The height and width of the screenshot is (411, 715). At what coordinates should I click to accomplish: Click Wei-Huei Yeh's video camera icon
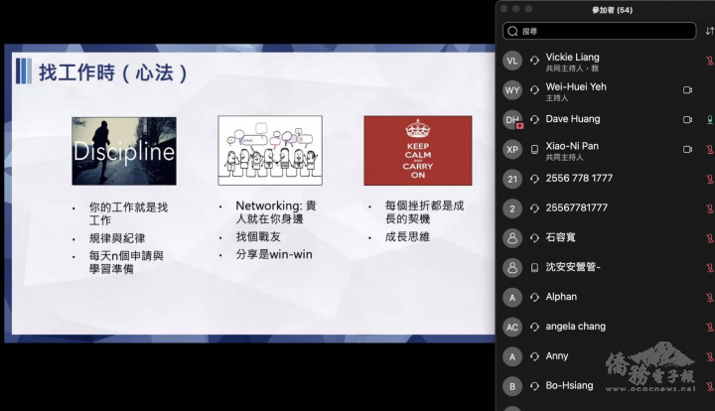(x=687, y=90)
